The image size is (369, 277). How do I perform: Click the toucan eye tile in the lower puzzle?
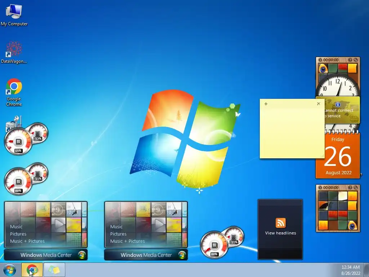[x=352, y=225]
